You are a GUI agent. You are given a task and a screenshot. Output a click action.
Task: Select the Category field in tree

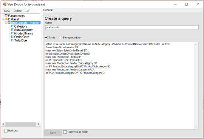(21, 26)
